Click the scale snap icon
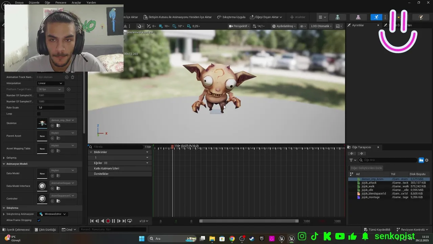433x244 pixels. [189, 26]
